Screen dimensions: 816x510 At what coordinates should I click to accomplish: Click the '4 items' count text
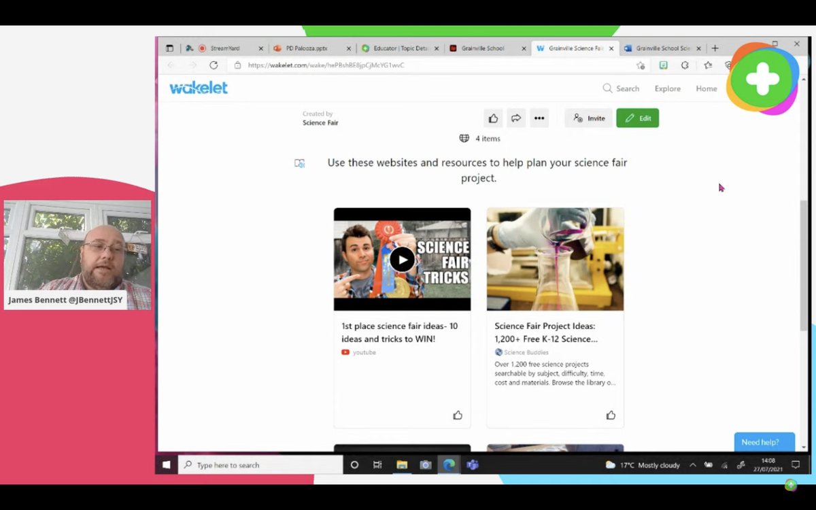(488, 139)
